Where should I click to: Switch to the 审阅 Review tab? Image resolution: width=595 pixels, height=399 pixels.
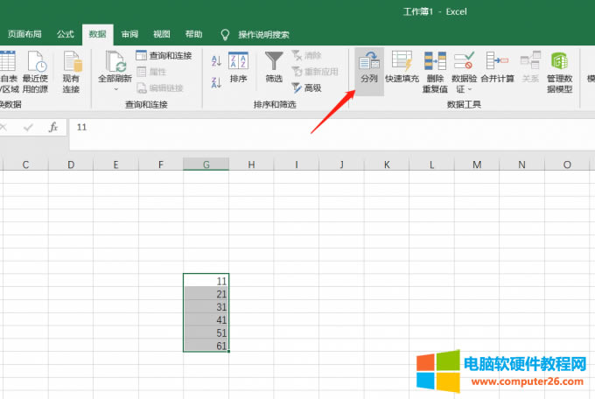click(129, 34)
